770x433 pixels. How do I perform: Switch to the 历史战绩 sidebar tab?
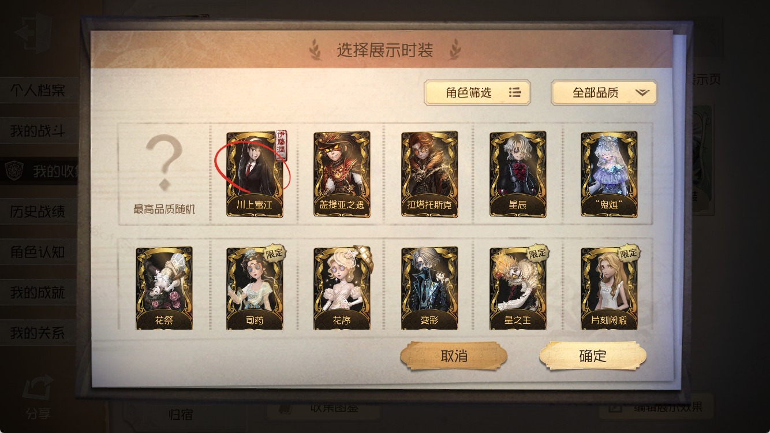click(x=39, y=212)
